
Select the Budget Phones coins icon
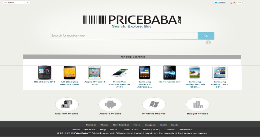[198, 104]
